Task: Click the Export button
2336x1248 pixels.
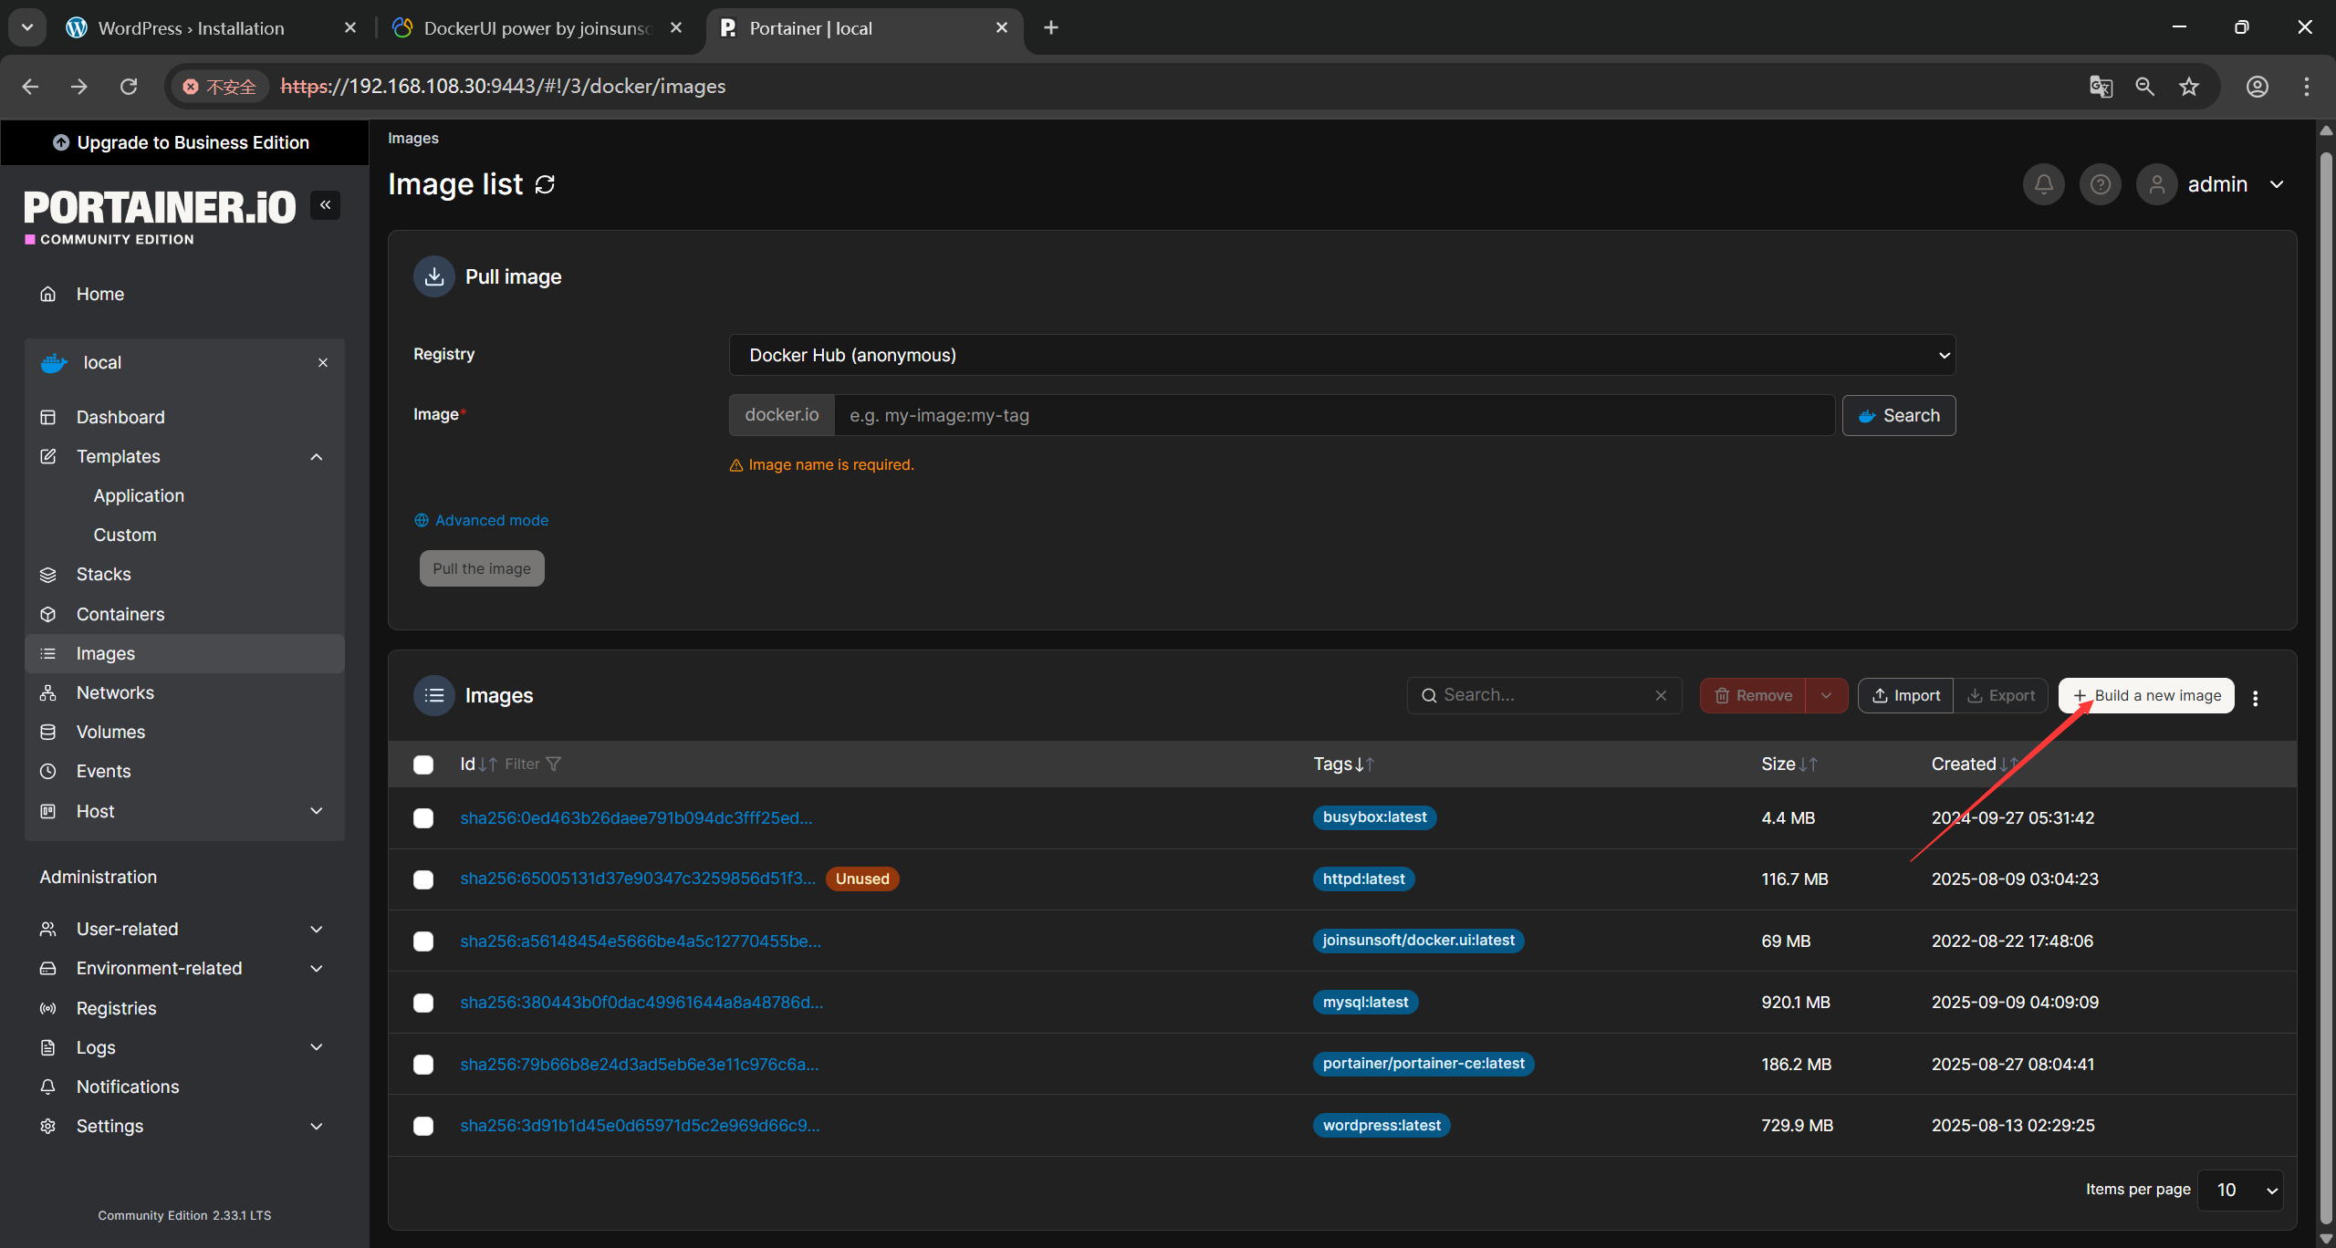Action: pos(2000,695)
